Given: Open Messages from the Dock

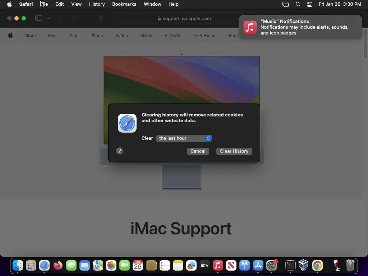Looking at the screenshot, I should [x=72, y=266].
